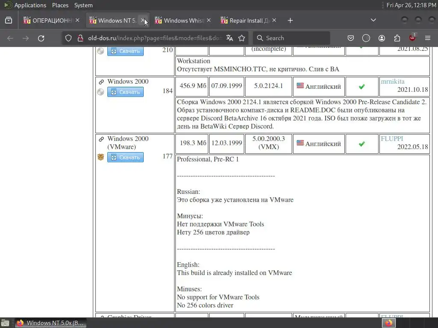Image resolution: width=438 pixels, height=328 pixels.
Task: Switch to the Repair Install tab
Action: (245, 20)
